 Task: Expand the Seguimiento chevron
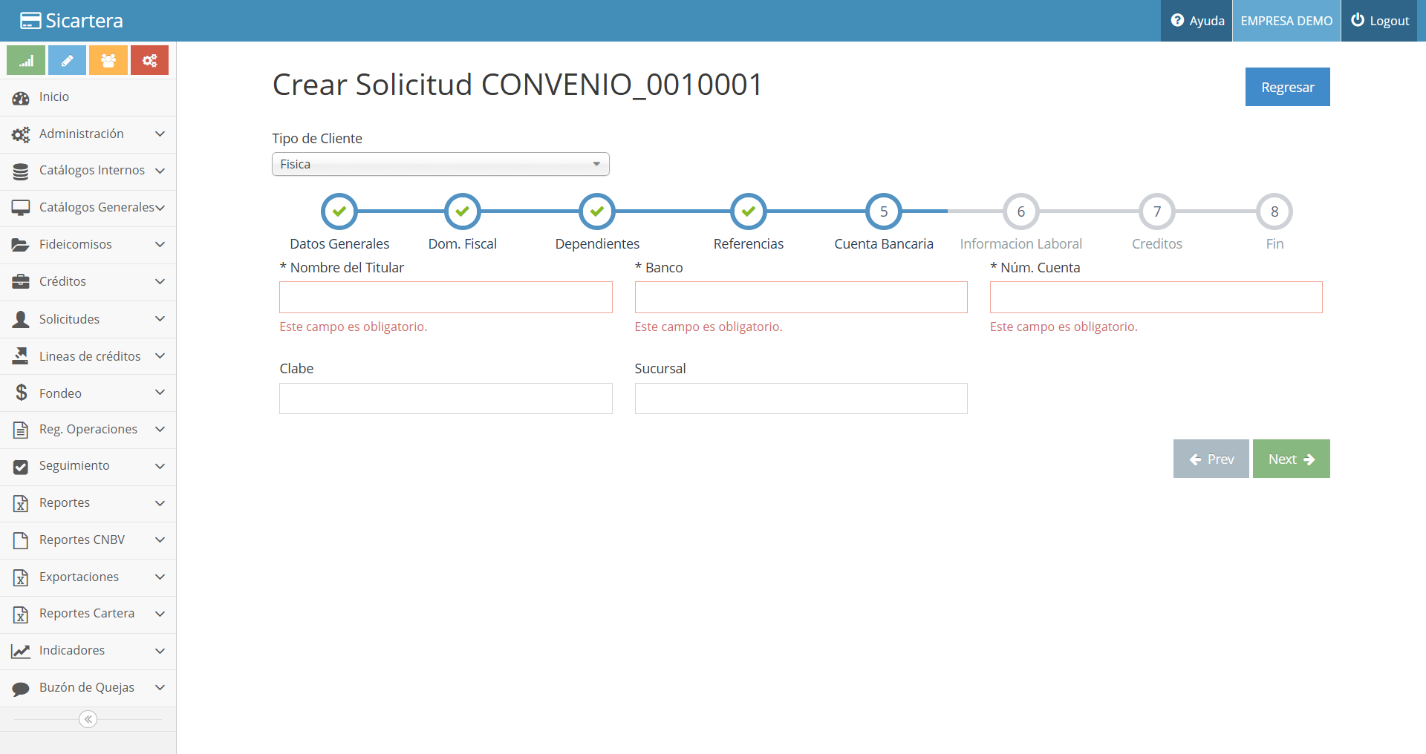point(160,466)
